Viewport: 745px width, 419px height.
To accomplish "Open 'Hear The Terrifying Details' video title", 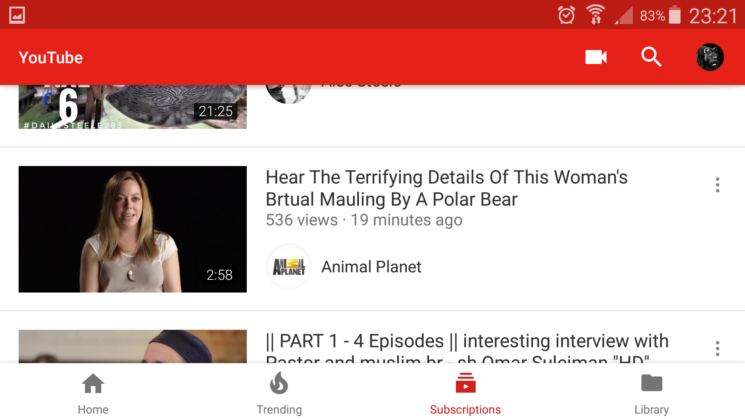I will click(x=446, y=188).
